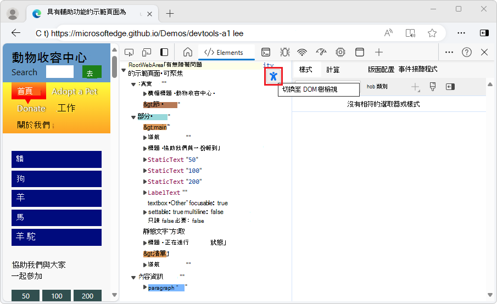Open user profile avatar
The height and width of the screenshot is (304, 497).
[x=13, y=14]
